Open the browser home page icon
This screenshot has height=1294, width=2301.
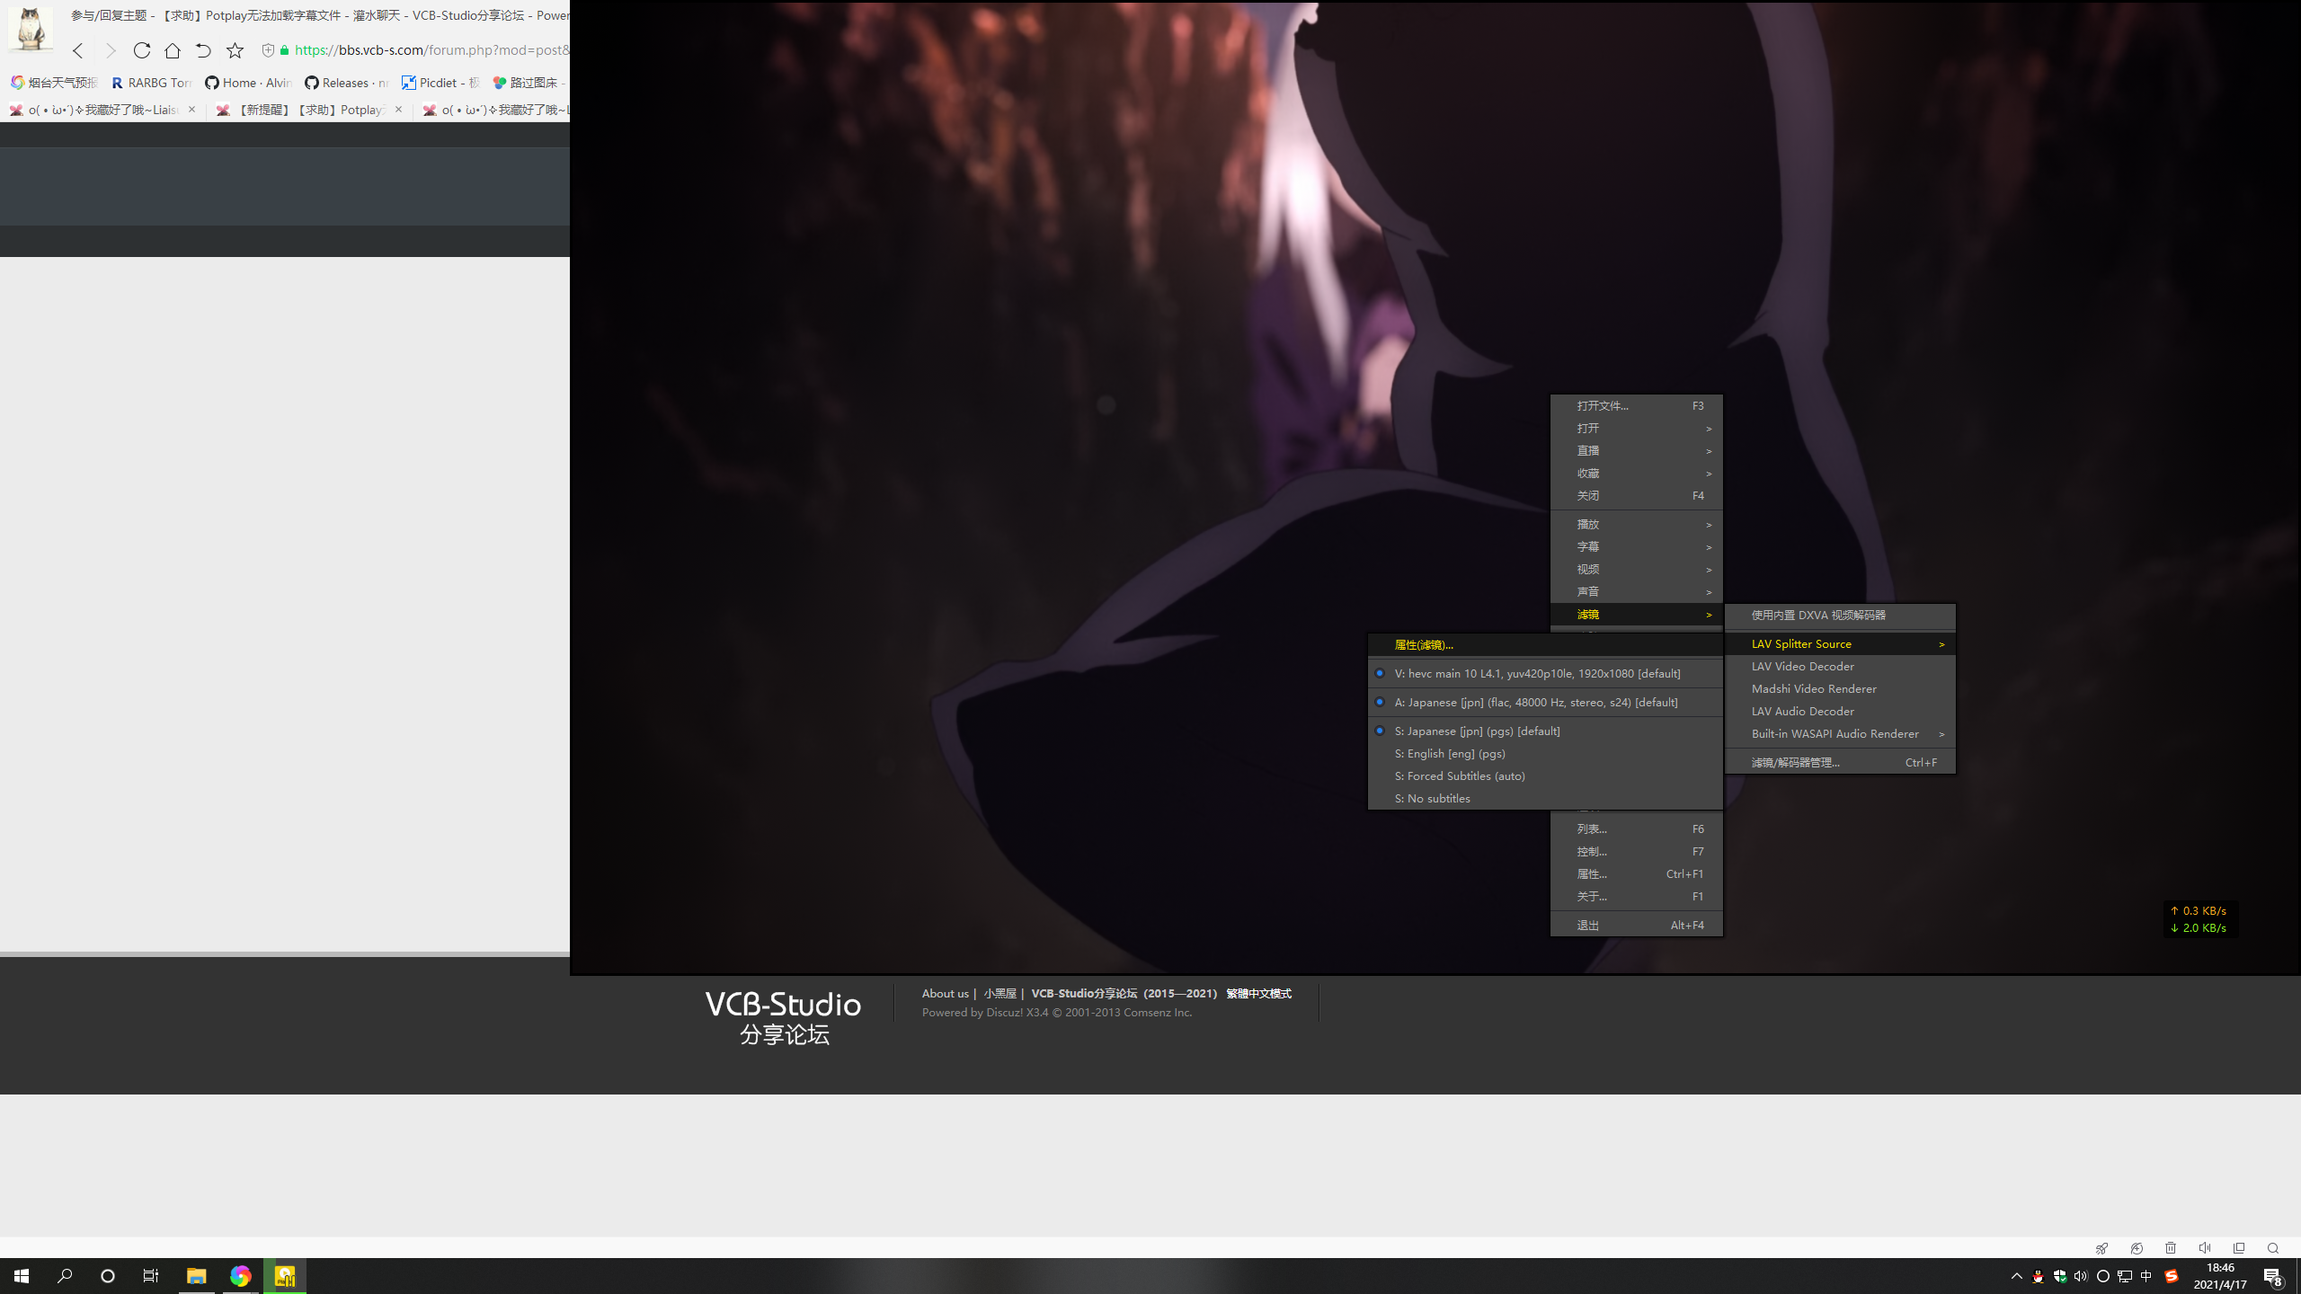point(173,50)
